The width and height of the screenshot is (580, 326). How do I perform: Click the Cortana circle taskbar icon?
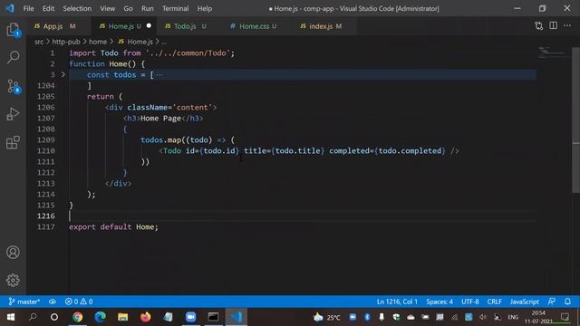(x=54, y=317)
